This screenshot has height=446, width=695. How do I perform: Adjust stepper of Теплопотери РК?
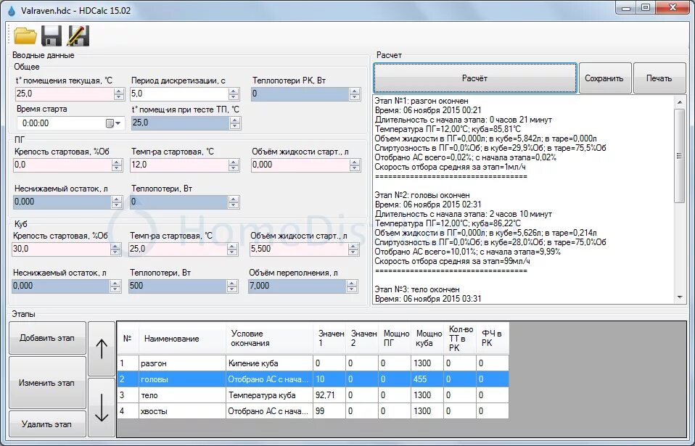click(354, 94)
